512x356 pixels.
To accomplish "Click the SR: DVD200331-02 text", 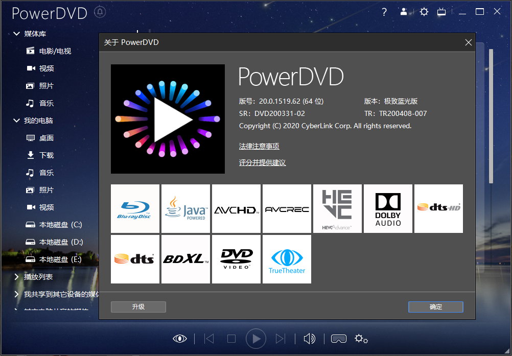I will click(272, 113).
